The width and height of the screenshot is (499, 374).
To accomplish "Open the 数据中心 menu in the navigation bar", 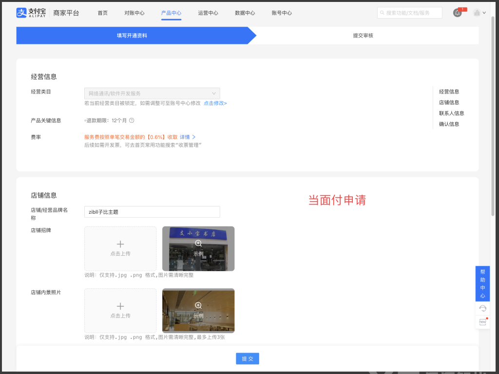I will (245, 13).
